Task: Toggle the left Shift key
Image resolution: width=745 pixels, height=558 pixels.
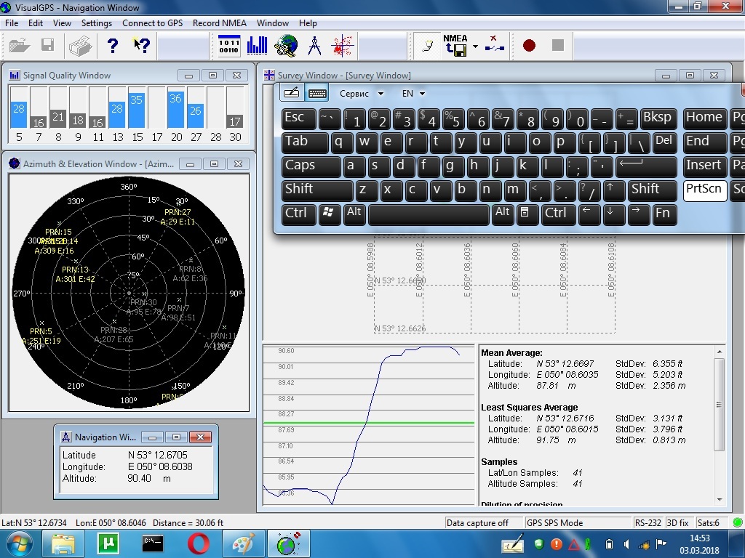Action: (x=317, y=190)
